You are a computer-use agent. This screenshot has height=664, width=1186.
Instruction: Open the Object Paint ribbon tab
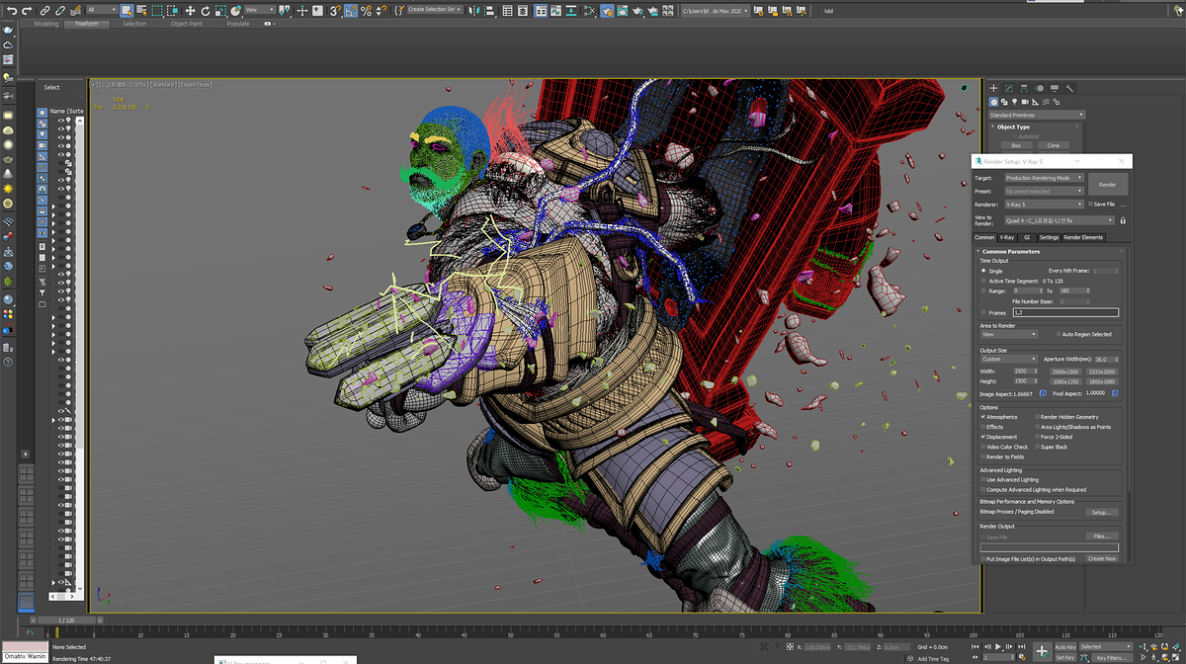(186, 24)
